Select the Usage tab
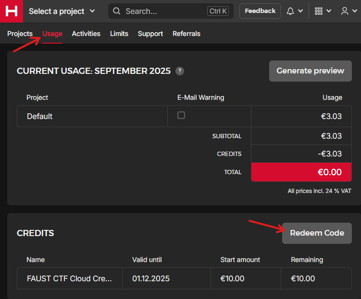 52,34
